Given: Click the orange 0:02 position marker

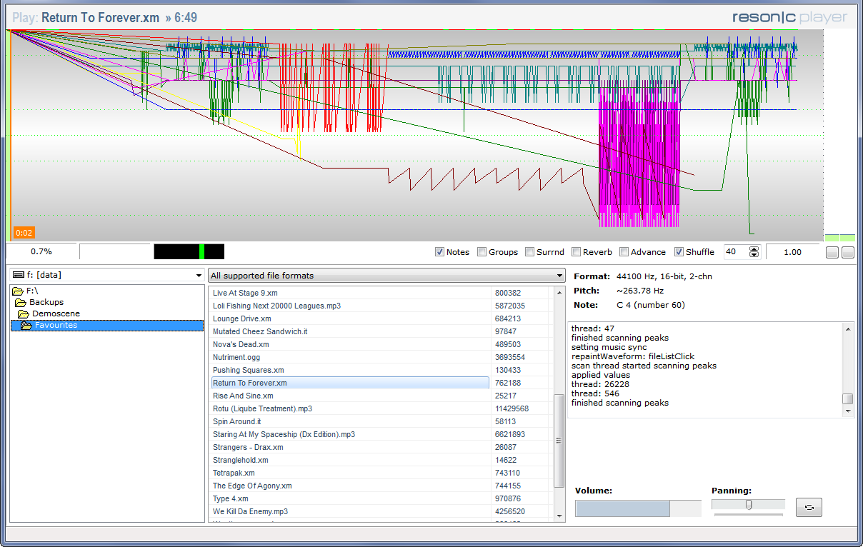Looking at the screenshot, I should point(24,233).
